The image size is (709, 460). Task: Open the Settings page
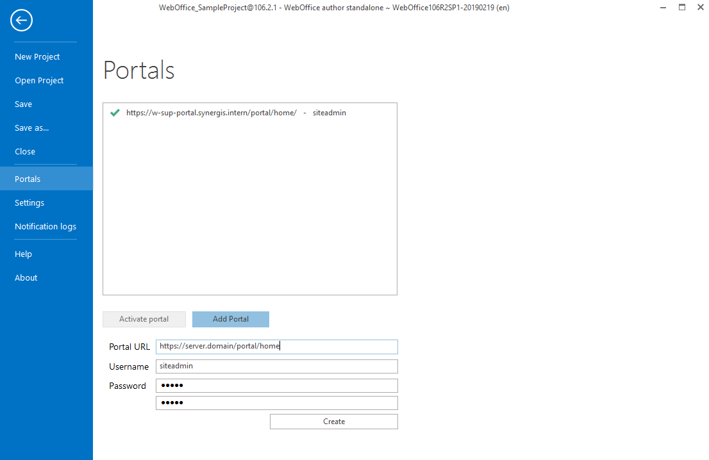[29, 202]
